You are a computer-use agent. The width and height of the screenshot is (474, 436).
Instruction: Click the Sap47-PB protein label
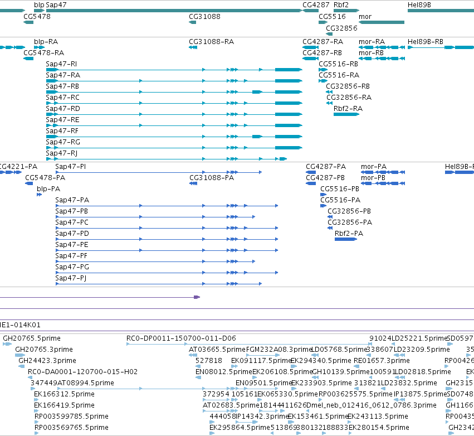(x=72, y=211)
